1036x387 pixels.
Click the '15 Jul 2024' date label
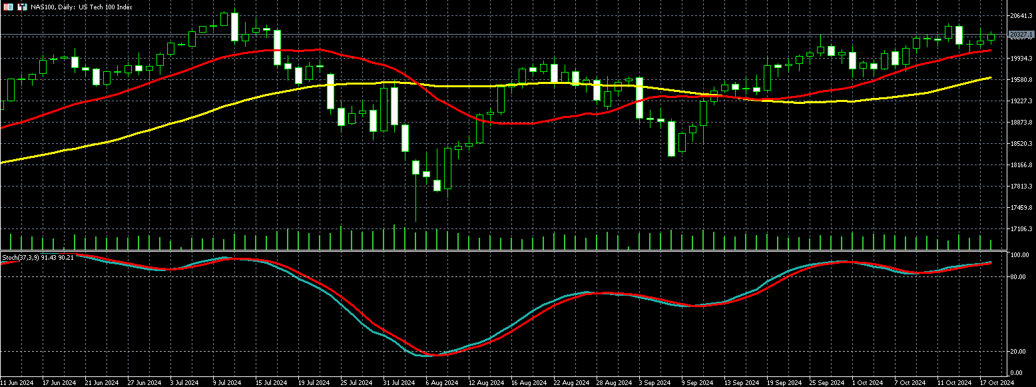[x=271, y=383]
